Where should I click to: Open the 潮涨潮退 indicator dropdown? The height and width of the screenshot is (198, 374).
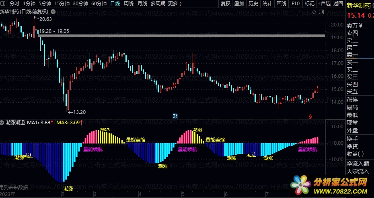(2, 123)
